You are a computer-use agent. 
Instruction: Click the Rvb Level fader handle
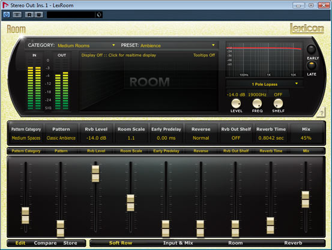pyautogui.click(x=95, y=174)
